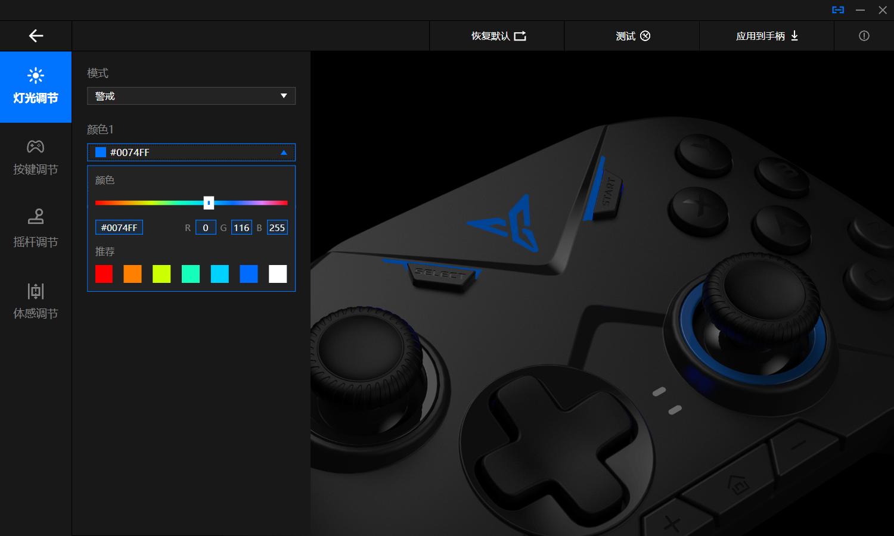Expand the 模式 mode dropdown
This screenshot has height=536, width=894.
(x=191, y=96)
